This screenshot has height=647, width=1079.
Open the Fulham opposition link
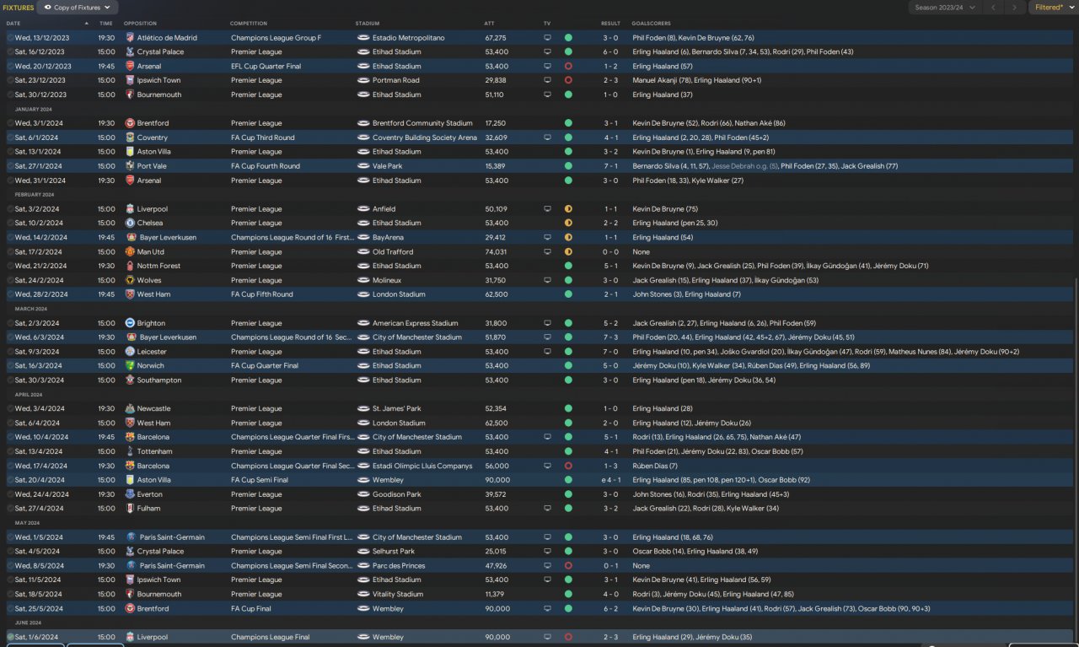pos(148,509)
